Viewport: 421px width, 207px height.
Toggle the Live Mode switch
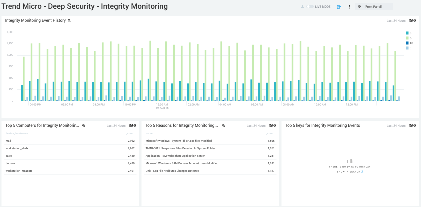point(310,7)
